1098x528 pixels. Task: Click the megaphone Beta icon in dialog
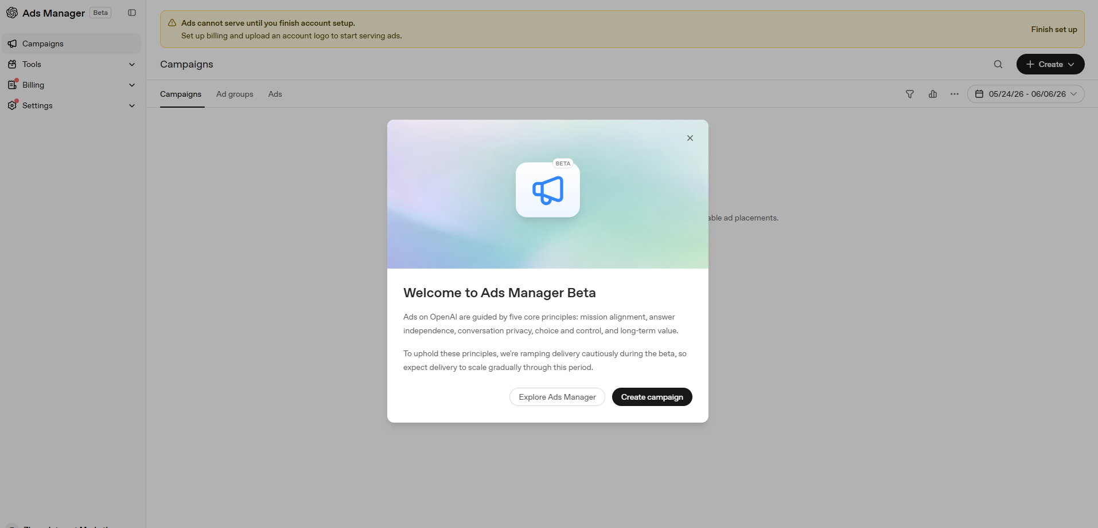click(x=548, y=190)
